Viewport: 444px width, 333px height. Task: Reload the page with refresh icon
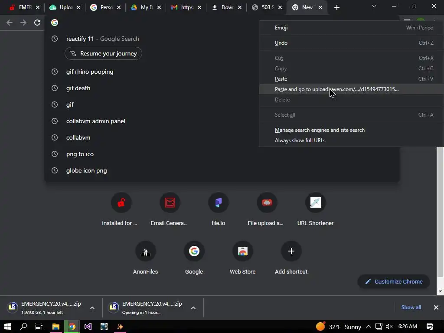coord(37,23)
